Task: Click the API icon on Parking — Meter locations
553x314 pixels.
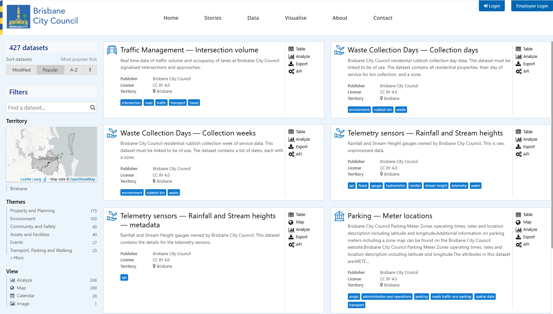Action: click(525, 244)
